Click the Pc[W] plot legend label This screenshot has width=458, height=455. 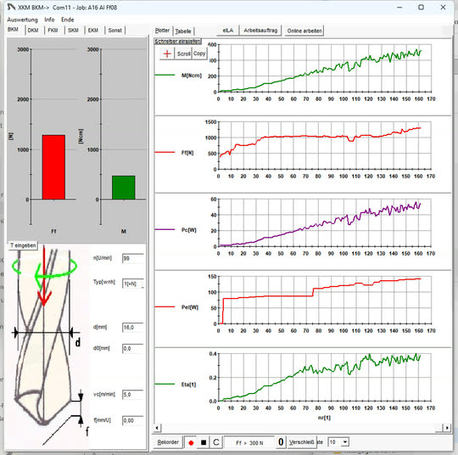point(188,230)
